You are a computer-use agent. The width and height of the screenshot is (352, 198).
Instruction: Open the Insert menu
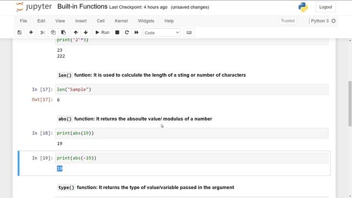[x=81, y=21]
